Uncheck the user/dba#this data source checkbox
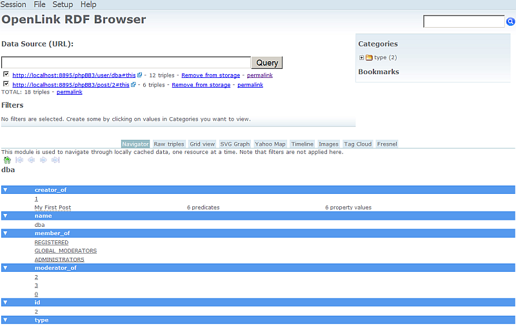This screenshot has height=326, width=516. click(6, 74)
